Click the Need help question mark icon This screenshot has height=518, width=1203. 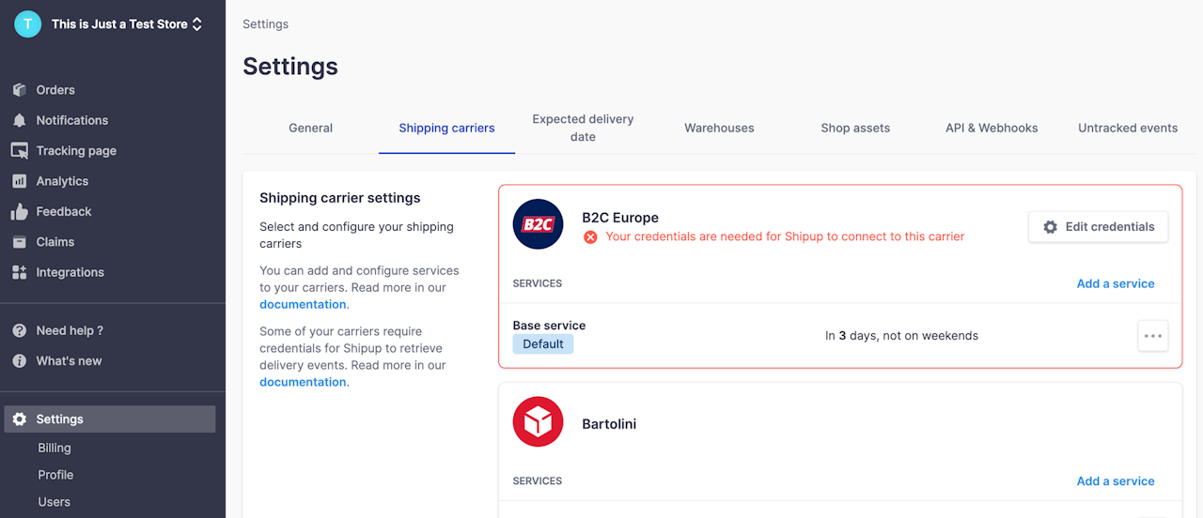click(19, 330)
